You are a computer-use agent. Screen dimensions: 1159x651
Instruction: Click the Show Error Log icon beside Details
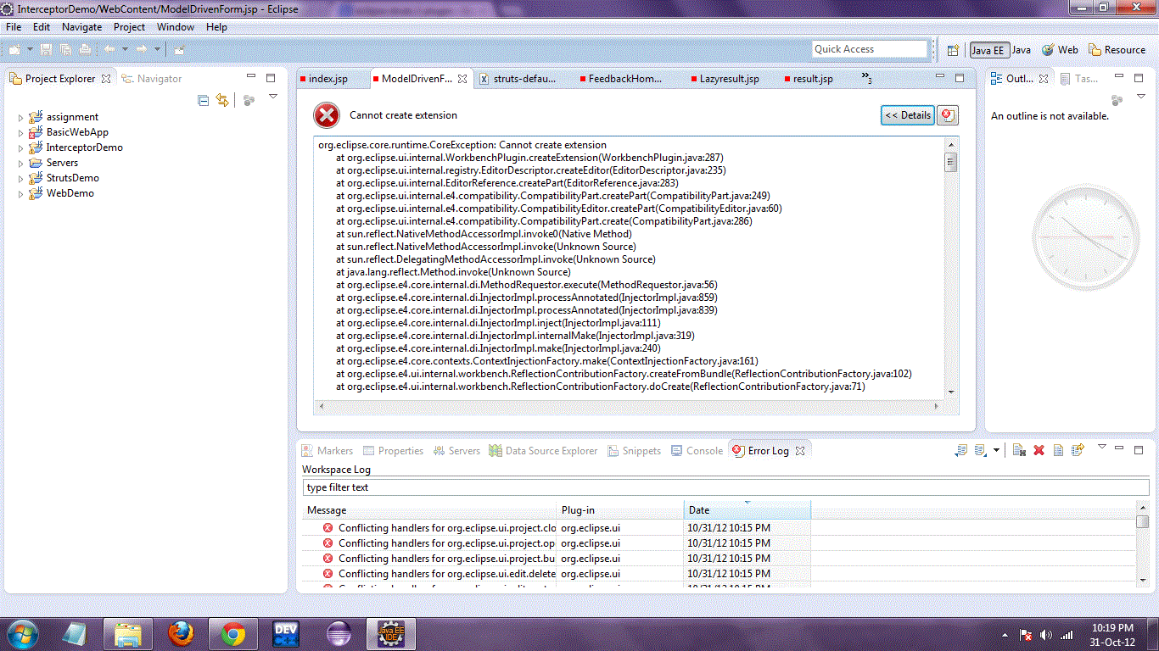(x=947, y=115)
